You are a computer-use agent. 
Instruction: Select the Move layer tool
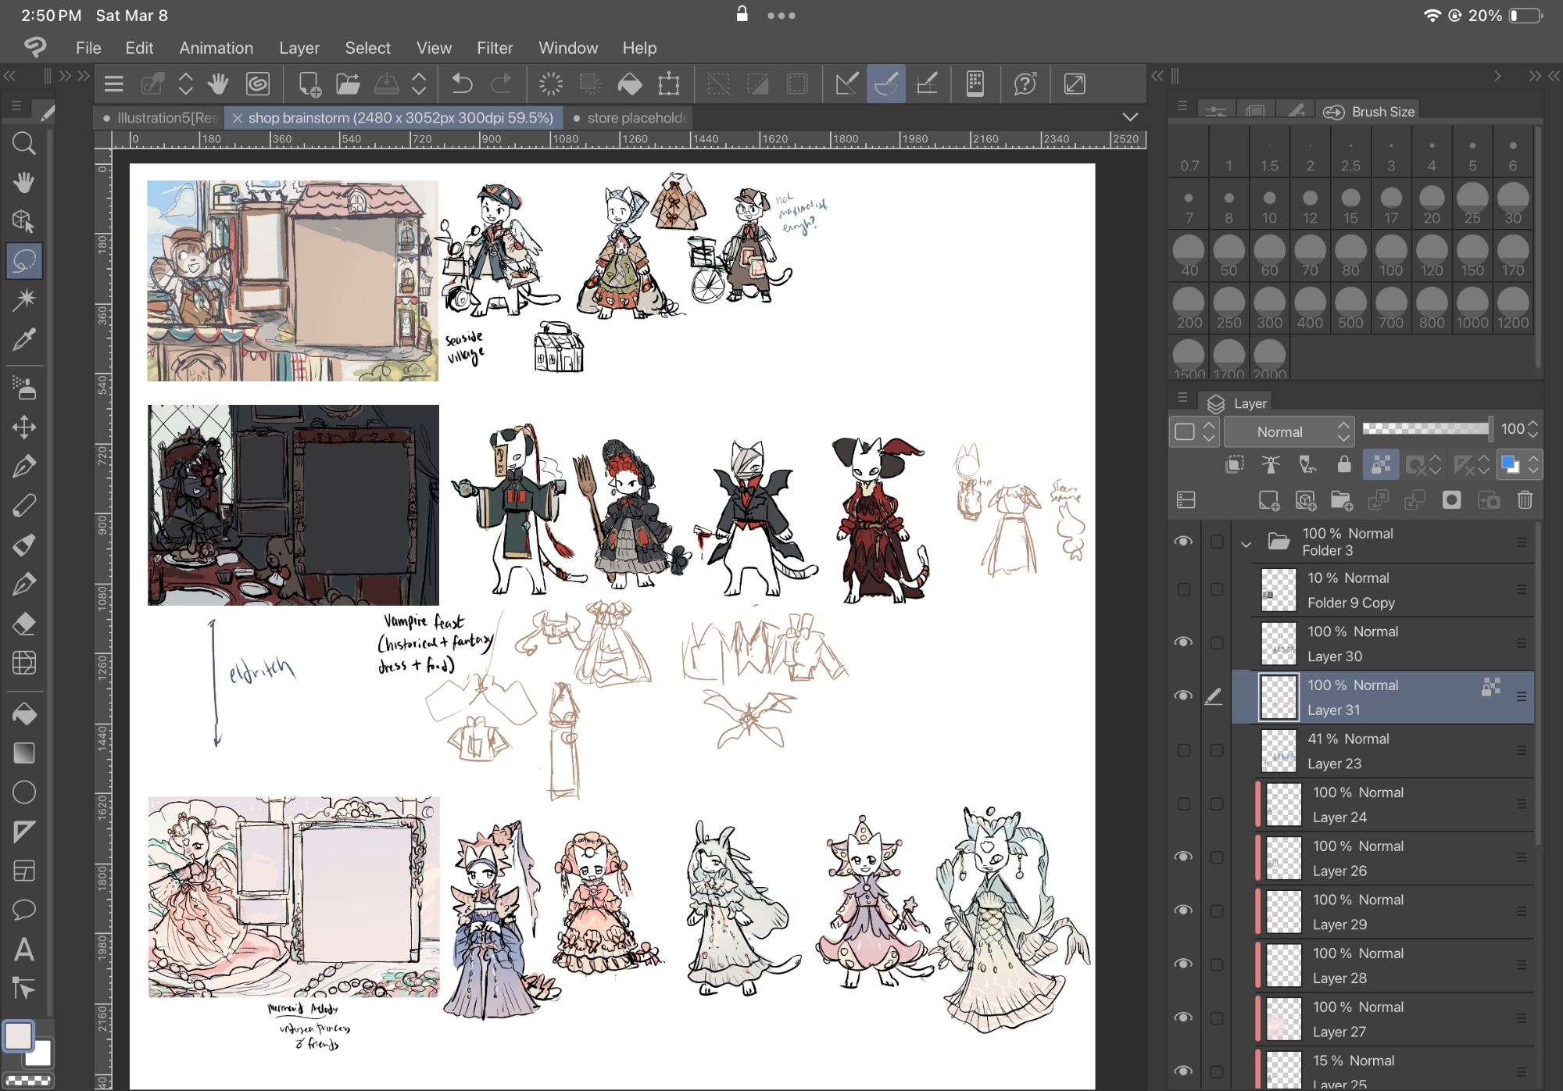(x=23, y=427)
